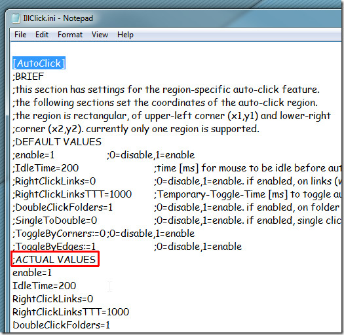Click the ;ToggleByCorners:=0 entry
This screenshot has height=335, width=344.
point(59,234)
